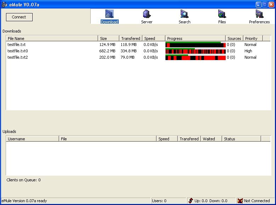The width and height of the screenshot is (276, 205).
Task: Sort uploads by File column header
Action: [108, 139]
